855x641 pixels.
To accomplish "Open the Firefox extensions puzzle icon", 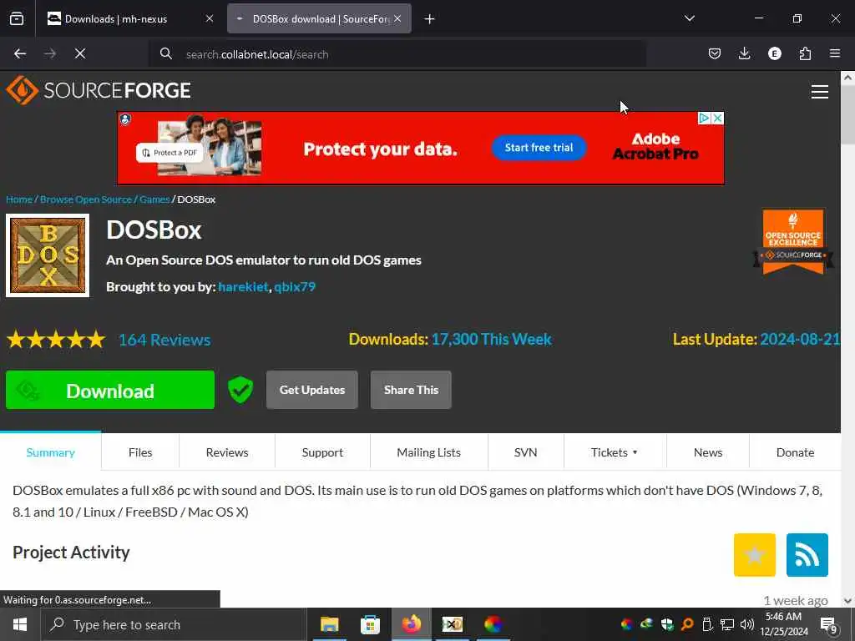I will pyautogui.click(x=805, y=53).
